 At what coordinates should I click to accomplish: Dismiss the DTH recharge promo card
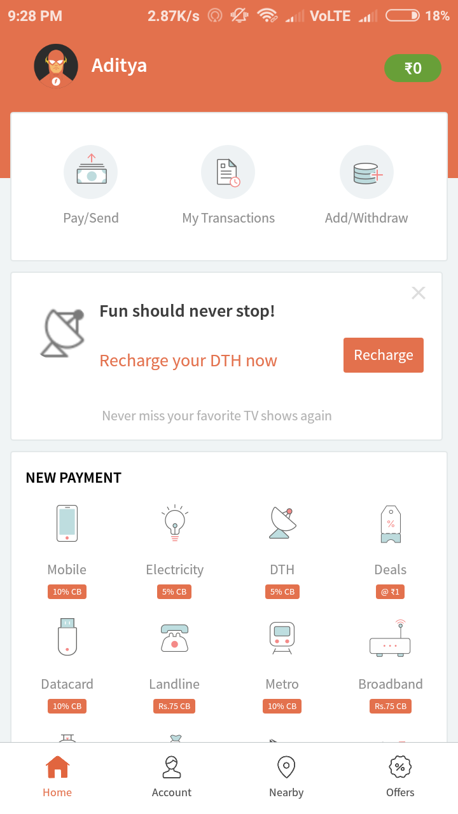click(418, 293)
